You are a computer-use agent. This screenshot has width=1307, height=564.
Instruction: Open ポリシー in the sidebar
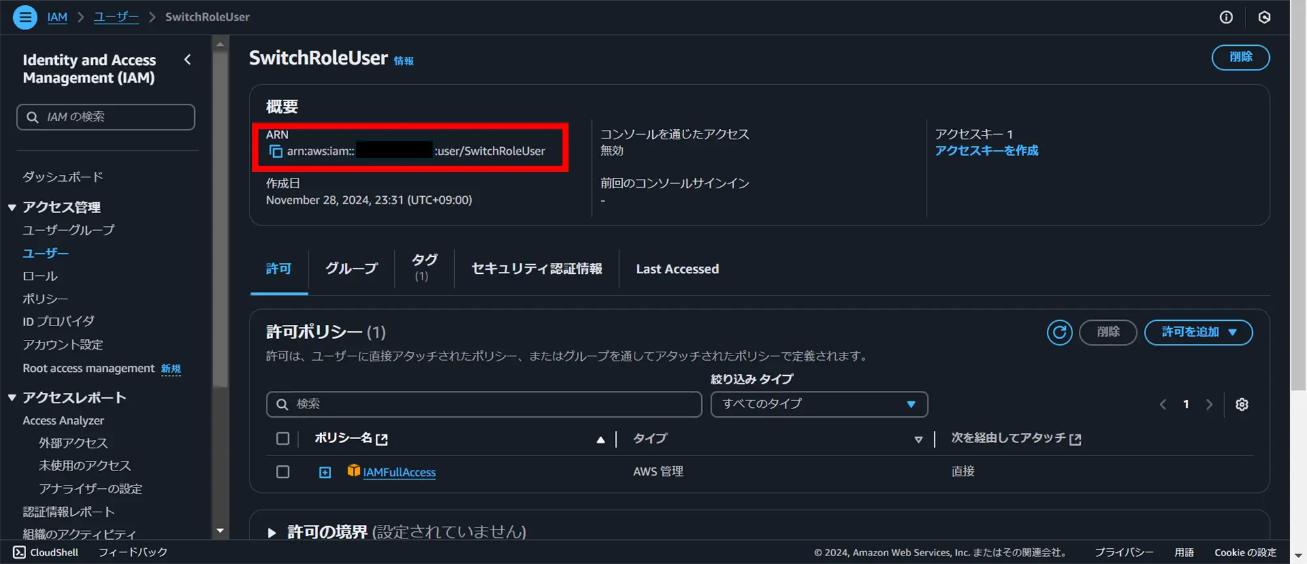[46, 299]
